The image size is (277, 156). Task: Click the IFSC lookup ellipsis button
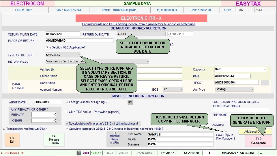point(265,83)
